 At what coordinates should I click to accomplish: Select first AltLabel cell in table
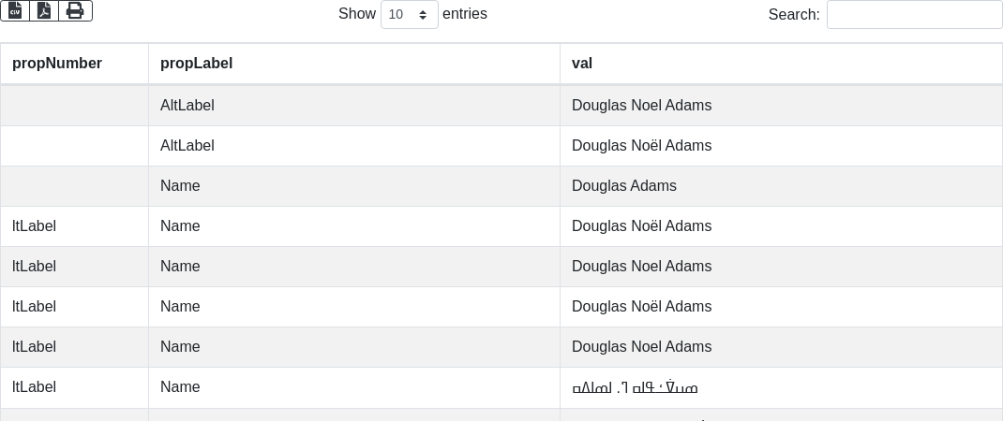tap(187, 106)
